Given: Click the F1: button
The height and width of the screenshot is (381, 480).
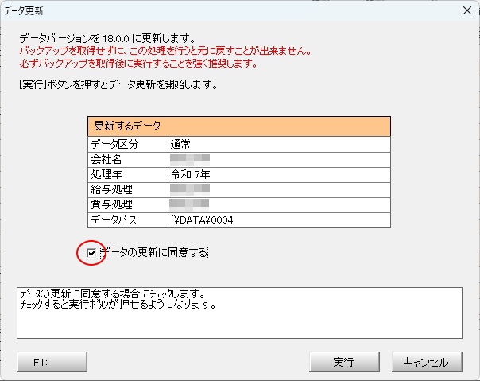Looking at the screenshot, I should pyautogui.click(x=52, y=362).
